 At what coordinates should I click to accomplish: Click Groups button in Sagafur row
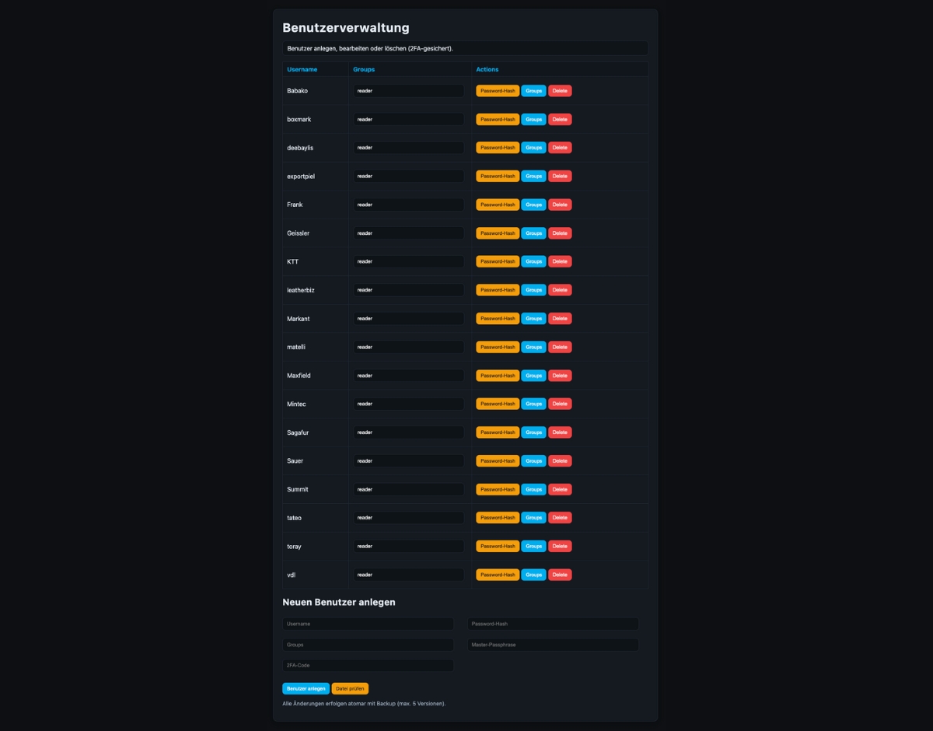pos(533,432)
